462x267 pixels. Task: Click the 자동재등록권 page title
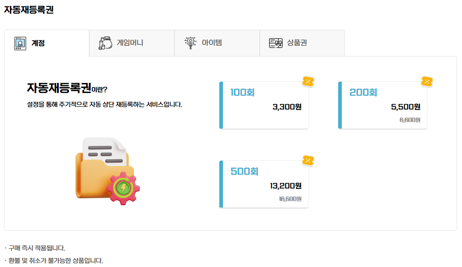coord(29,10)
